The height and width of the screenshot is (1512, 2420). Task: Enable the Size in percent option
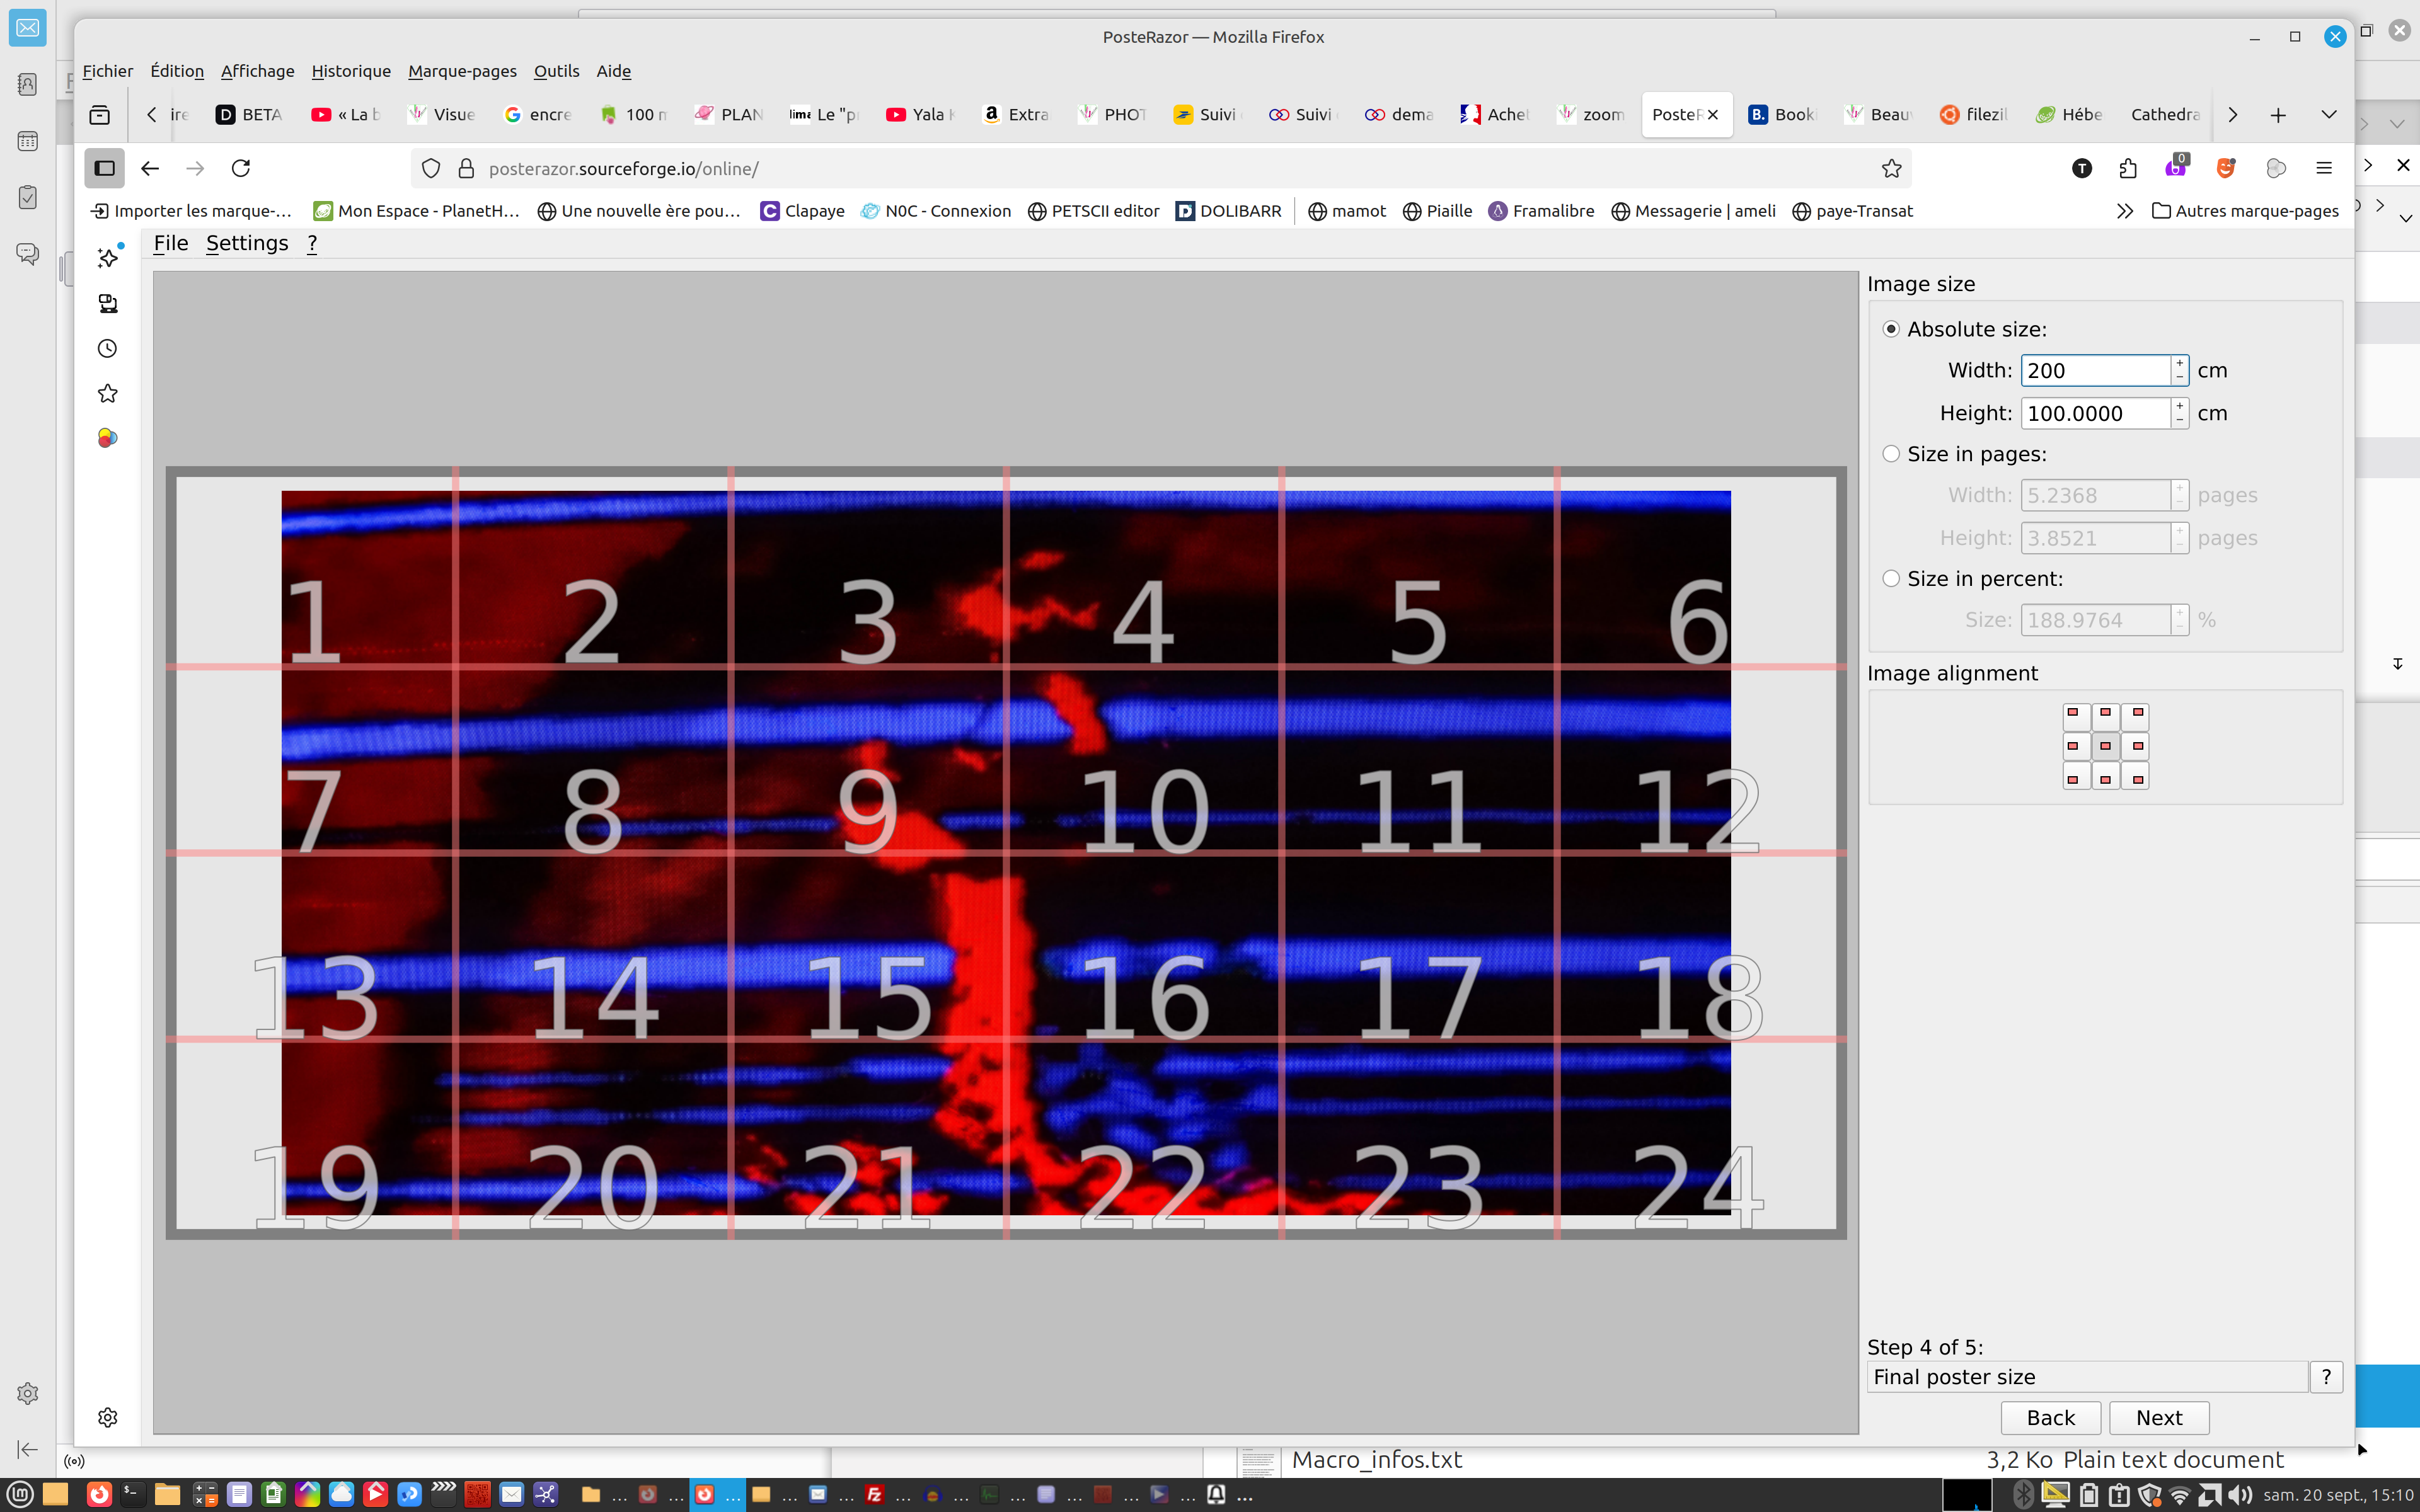pyautogui.click(x=1891, y=579)
